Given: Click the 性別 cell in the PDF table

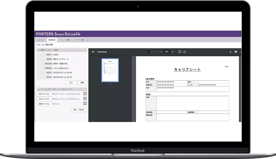Looking at the screenshot, I should click(193, 82).
